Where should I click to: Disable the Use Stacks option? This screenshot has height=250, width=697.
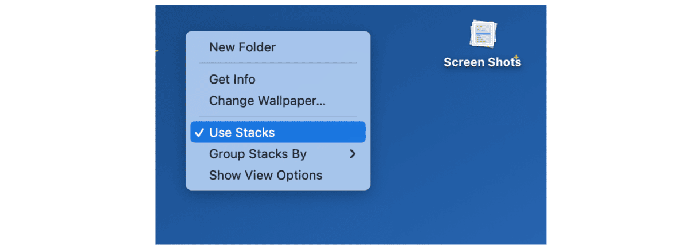click(242, 133)
